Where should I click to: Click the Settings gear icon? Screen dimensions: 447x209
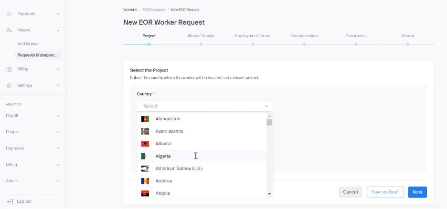tap(9, 85)
